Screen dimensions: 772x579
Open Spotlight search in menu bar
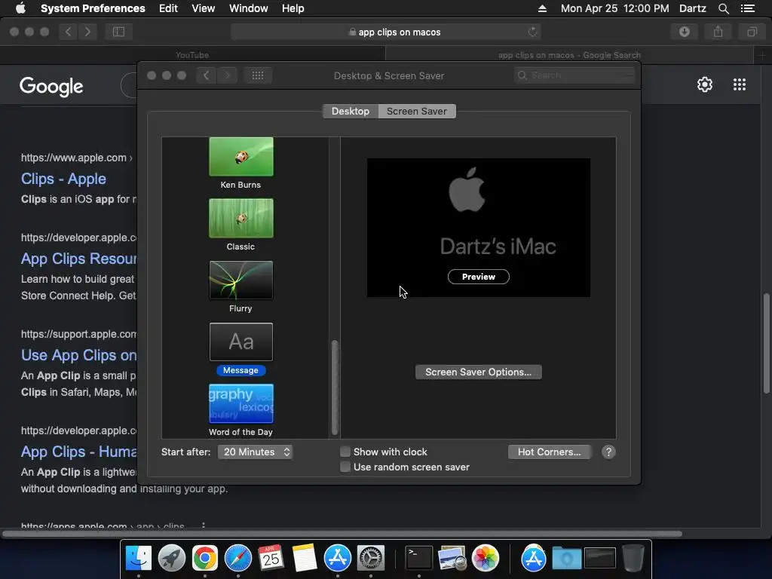[x=723, y=8]
